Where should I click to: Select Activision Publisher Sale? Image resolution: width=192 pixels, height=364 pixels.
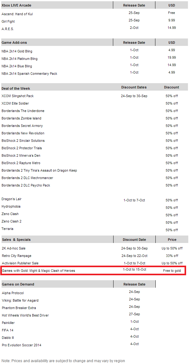(20, 263)
